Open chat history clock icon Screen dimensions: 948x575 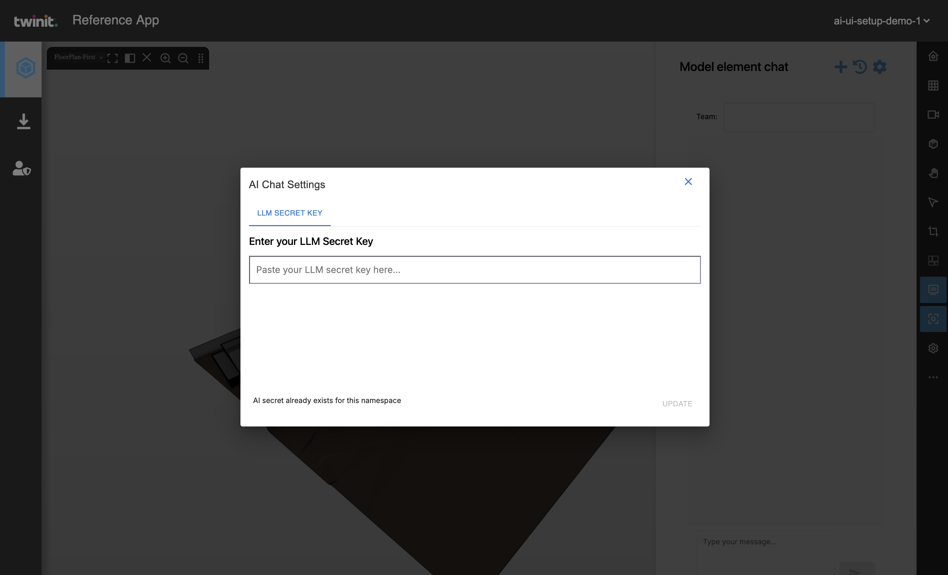coord(860,67)
